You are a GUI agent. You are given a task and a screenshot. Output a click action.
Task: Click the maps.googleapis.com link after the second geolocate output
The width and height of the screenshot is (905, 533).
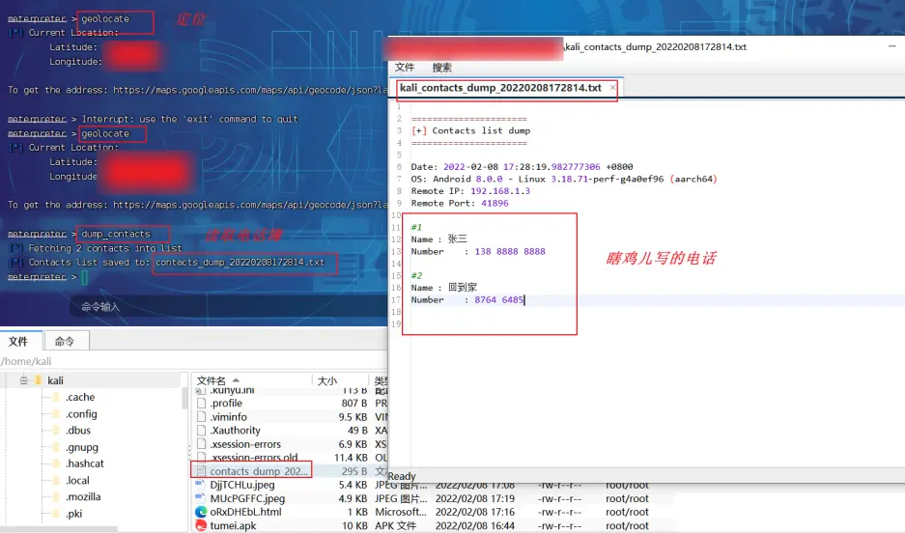tap(250, 205)
